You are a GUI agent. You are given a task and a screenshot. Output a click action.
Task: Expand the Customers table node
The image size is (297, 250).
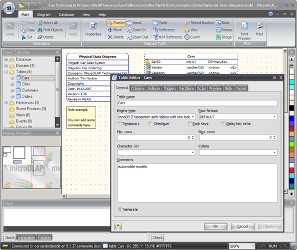(x=12, y=91)
